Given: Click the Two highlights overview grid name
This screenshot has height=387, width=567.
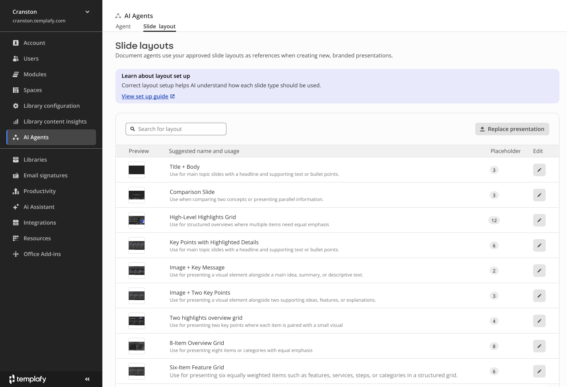Looking at the screenshot, I should click(x=206, y=318).
